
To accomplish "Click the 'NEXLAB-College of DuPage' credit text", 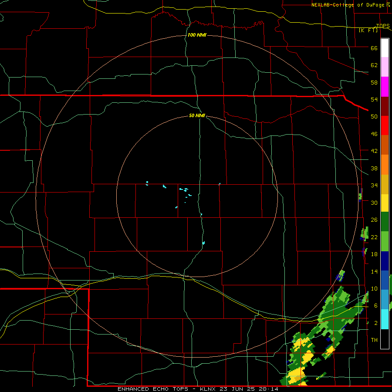I will coord(348,5).
